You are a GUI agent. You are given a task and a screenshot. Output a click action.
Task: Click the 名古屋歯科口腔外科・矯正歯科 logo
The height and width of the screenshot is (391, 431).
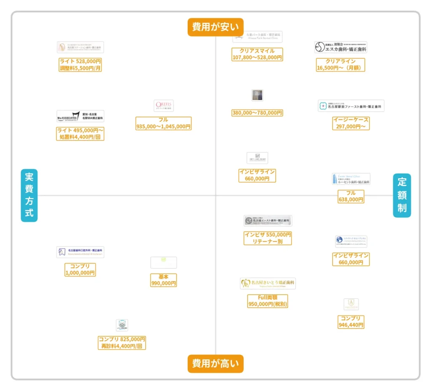(x=80, y=252)
